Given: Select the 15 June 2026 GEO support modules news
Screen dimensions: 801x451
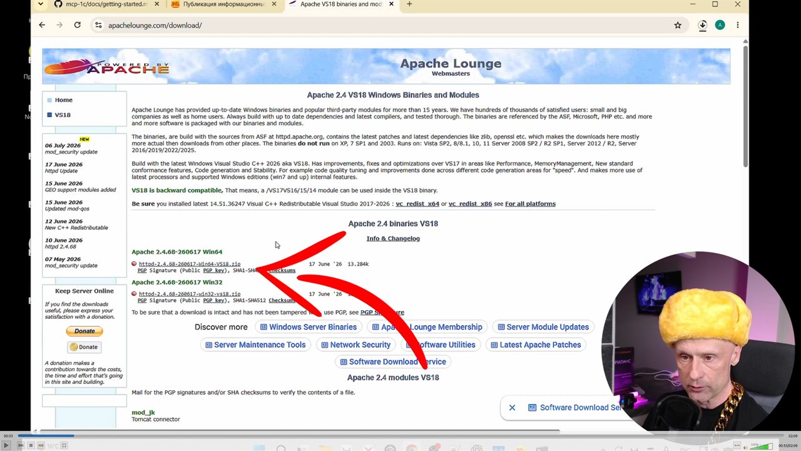Looking at the screenshot, I should [x=80, y=187].
